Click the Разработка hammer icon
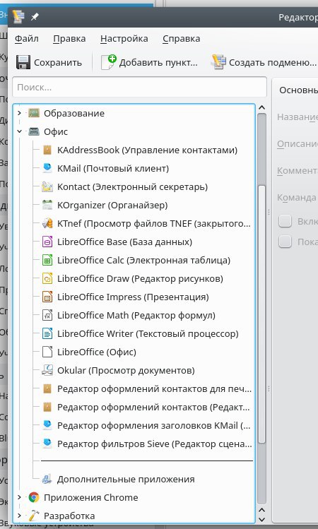 coord(34,516)
